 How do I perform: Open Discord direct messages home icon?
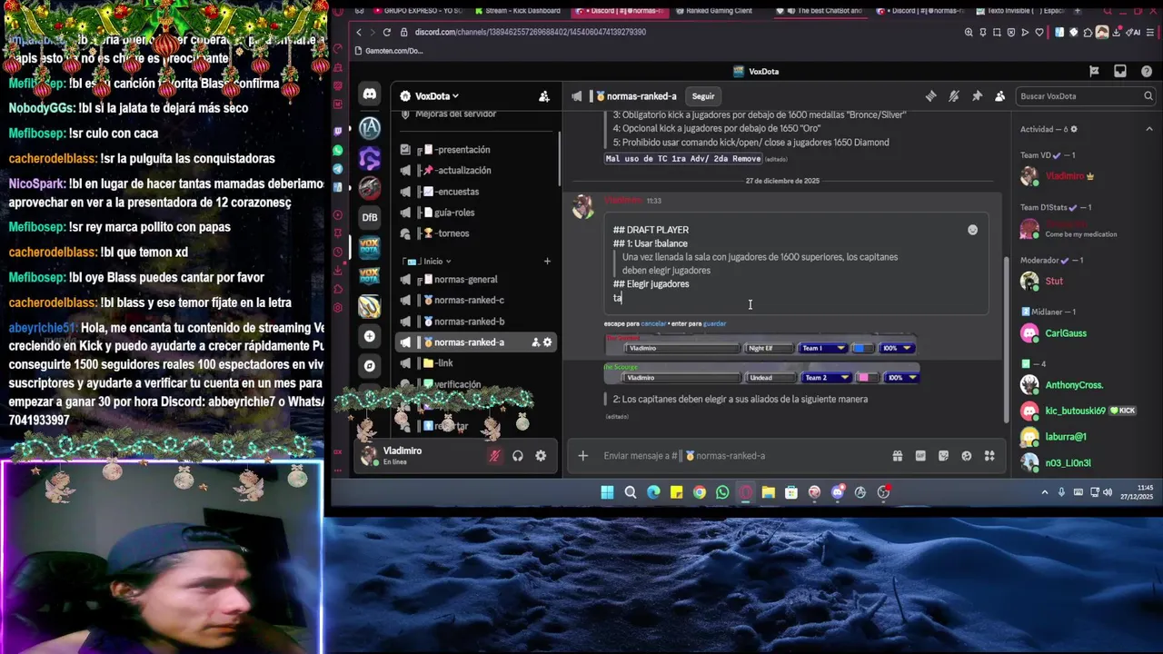370,94
